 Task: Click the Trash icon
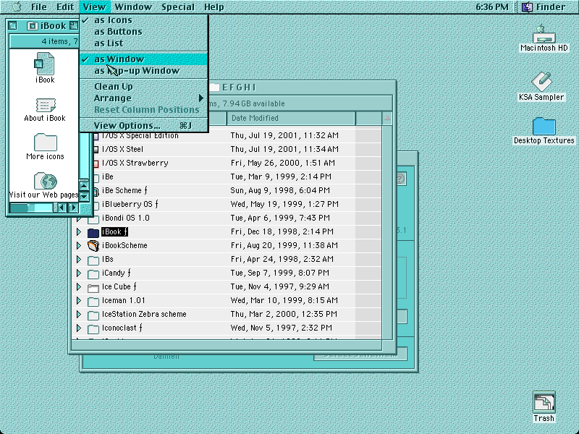tap(544, 402)
